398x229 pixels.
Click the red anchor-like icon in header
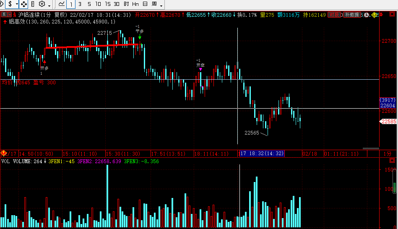pyautogui.click(x=381, y=15)
